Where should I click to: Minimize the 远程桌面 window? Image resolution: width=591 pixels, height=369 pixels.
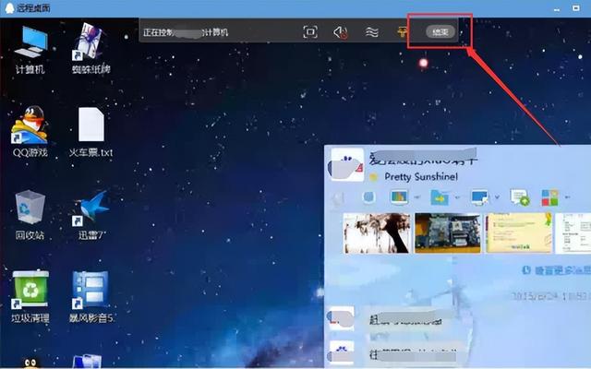point(557,8)
